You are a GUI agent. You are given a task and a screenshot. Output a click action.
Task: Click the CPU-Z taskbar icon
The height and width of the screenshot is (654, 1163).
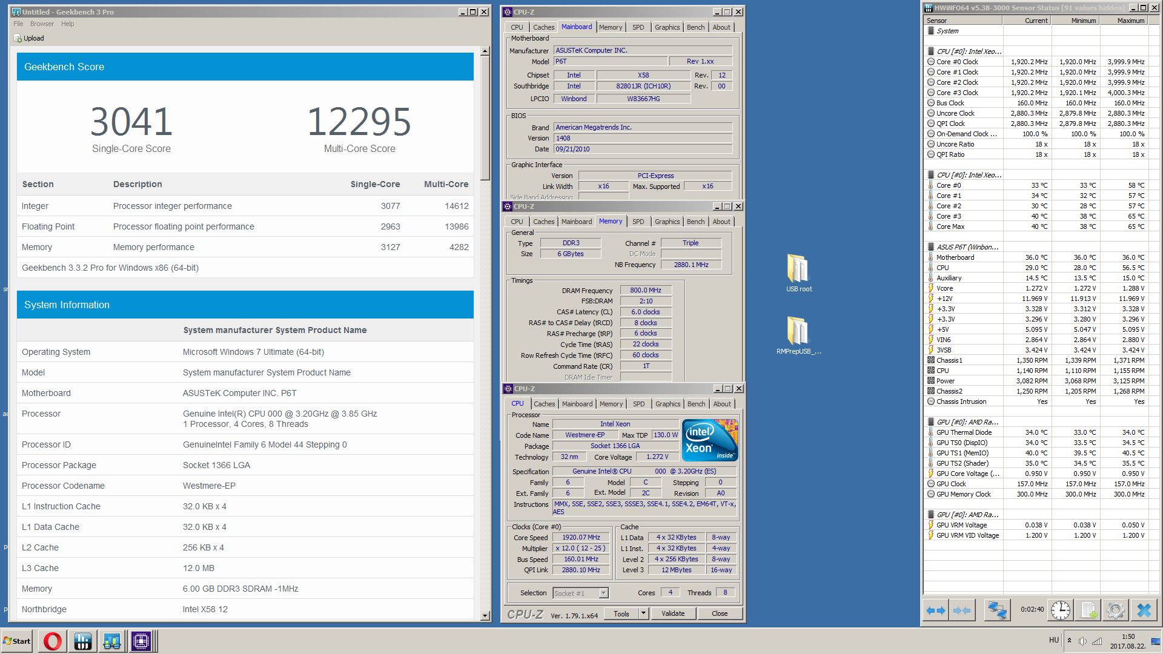point(141,641)
